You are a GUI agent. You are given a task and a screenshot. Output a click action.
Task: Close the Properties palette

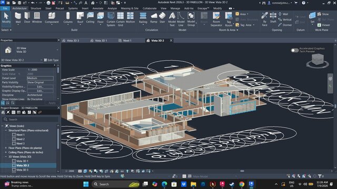(x=58, y=40)
